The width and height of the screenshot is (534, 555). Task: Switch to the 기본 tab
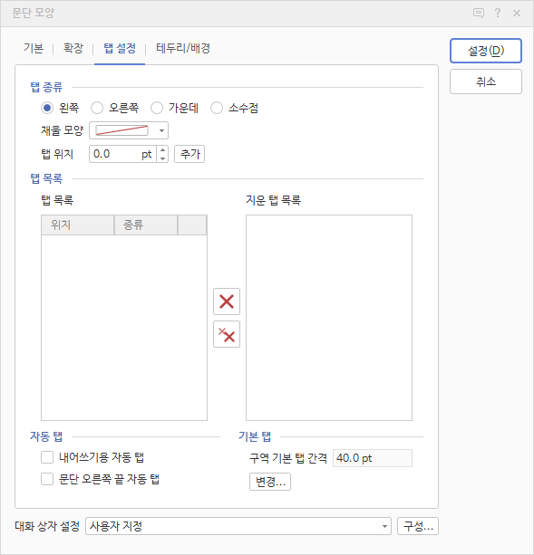[34, 48]
